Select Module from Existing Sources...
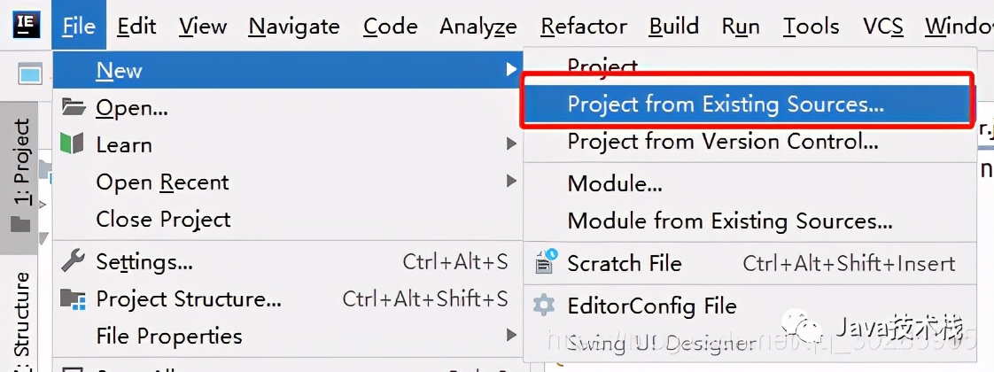The height and width of the screenshot is (372, 994). coord(730,221)
